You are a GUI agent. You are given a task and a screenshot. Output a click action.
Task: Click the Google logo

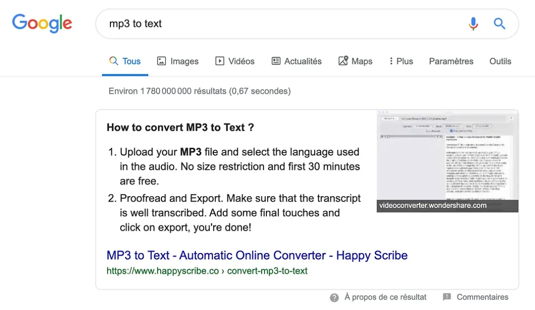(42, 23)
